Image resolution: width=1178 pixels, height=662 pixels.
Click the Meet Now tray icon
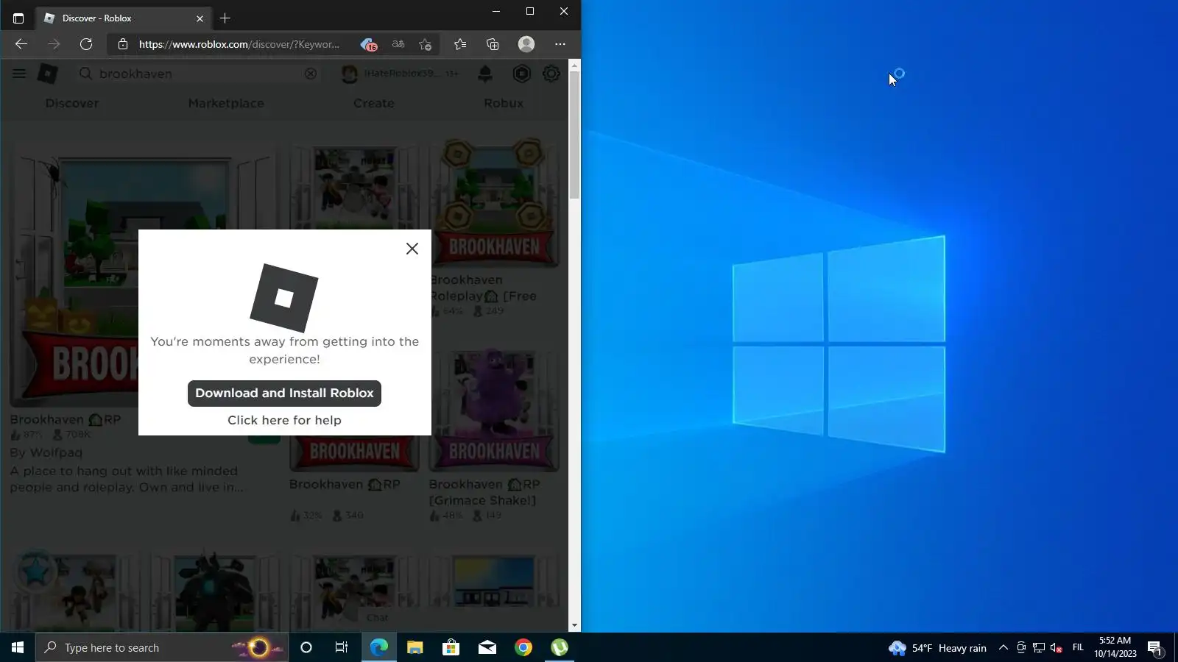point(1021,648)
